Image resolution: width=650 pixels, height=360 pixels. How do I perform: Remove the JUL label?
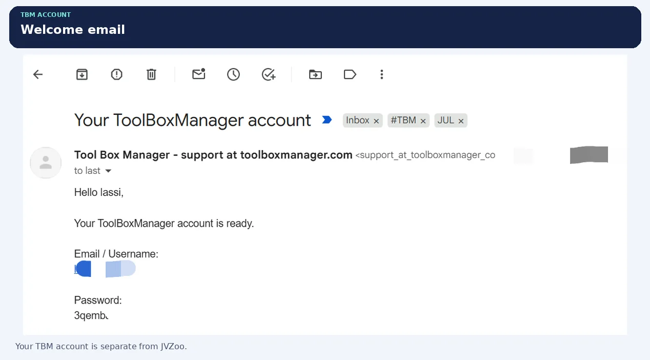point(461,121)
